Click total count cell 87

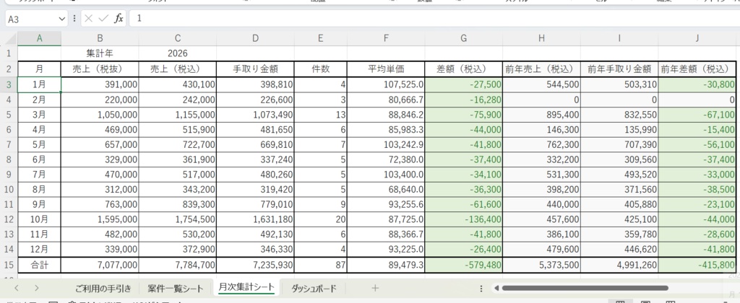[320, 265]
